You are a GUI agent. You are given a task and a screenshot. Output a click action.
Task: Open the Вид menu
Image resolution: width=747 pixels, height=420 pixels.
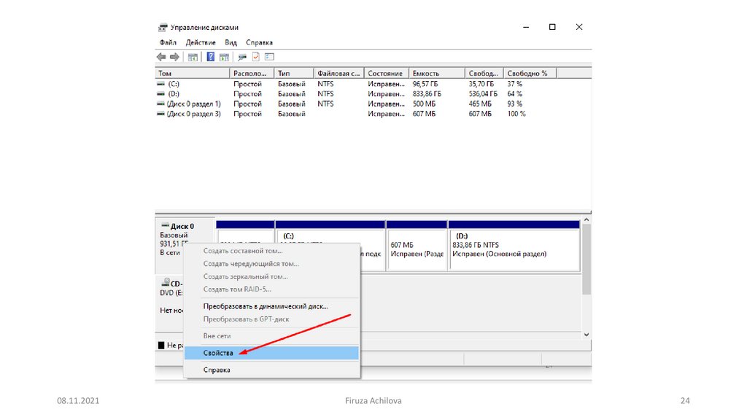231,43
